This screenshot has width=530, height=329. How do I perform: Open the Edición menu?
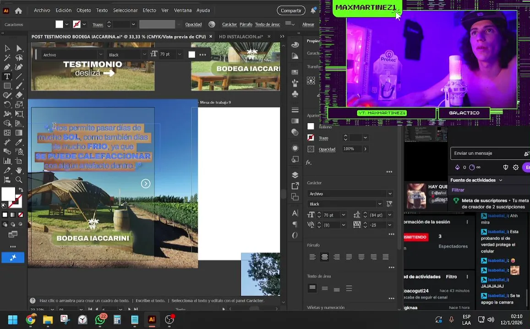point(64,11)
